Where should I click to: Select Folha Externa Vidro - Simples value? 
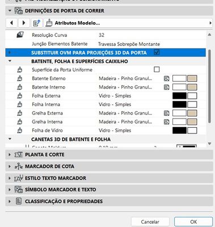115,96
